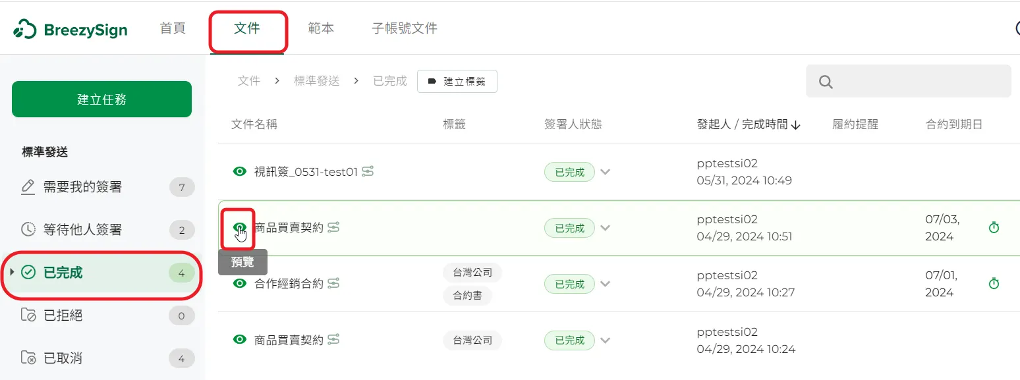Expand signer status for 視訊簽_0531-test01

pyautogui.click(x=606, y=173)
